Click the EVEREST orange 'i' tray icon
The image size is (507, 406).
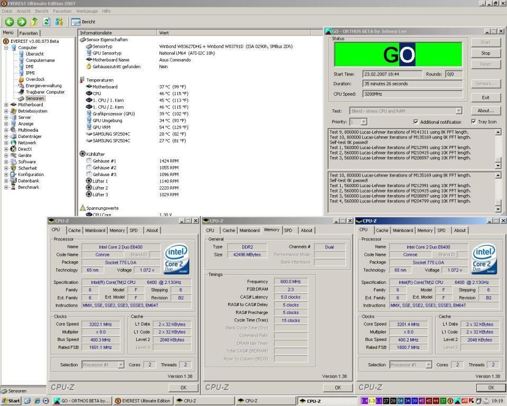click(450, 401)
